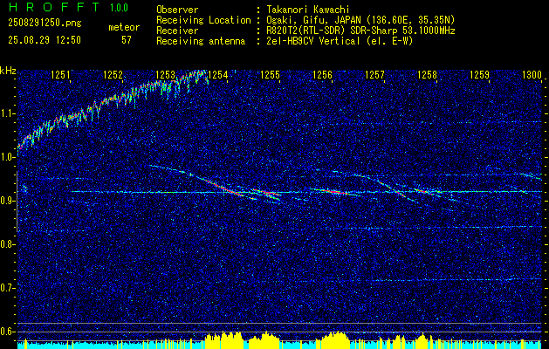Click the 'Receiver' field label
Image resolution: width=549 pixels, height=349 pixels.
coord(177,31)
